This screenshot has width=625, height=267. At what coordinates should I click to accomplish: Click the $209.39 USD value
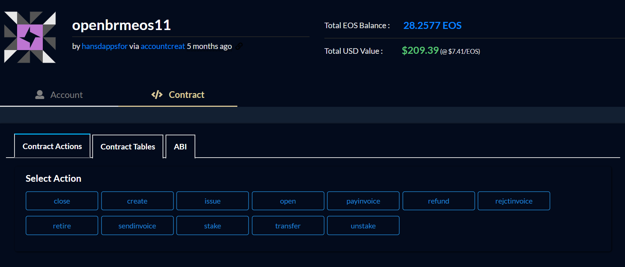click(x=420, y=50)
